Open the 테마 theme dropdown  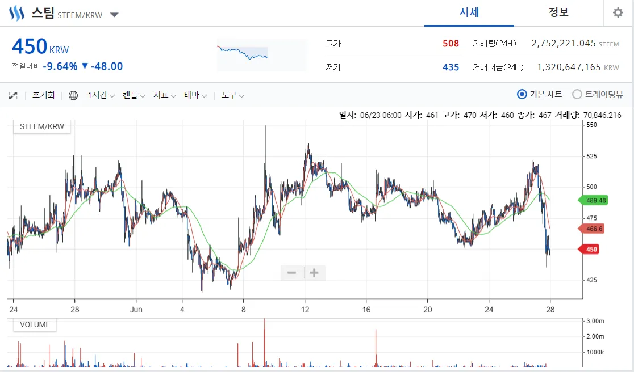coord(195,95)
